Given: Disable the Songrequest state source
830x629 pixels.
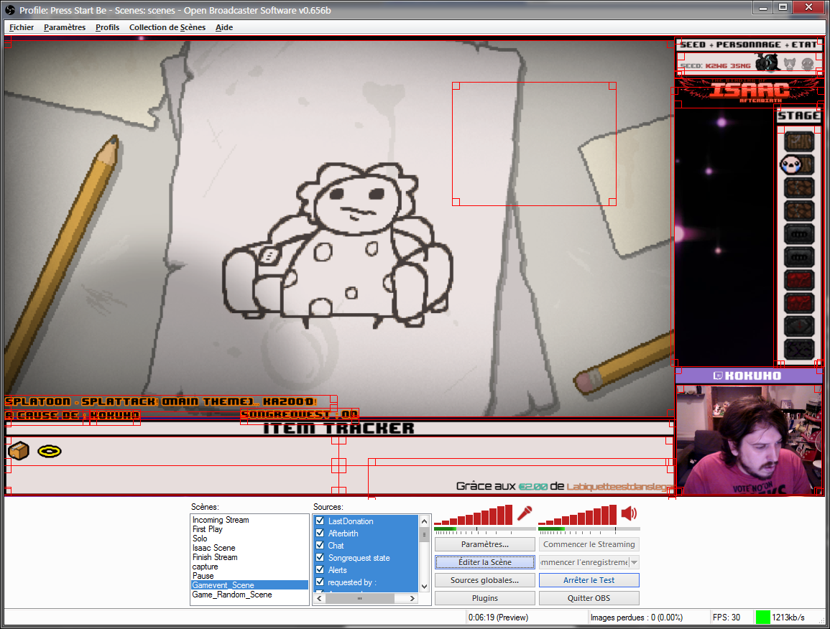Looking at the screenshot, I should [320, 557].
